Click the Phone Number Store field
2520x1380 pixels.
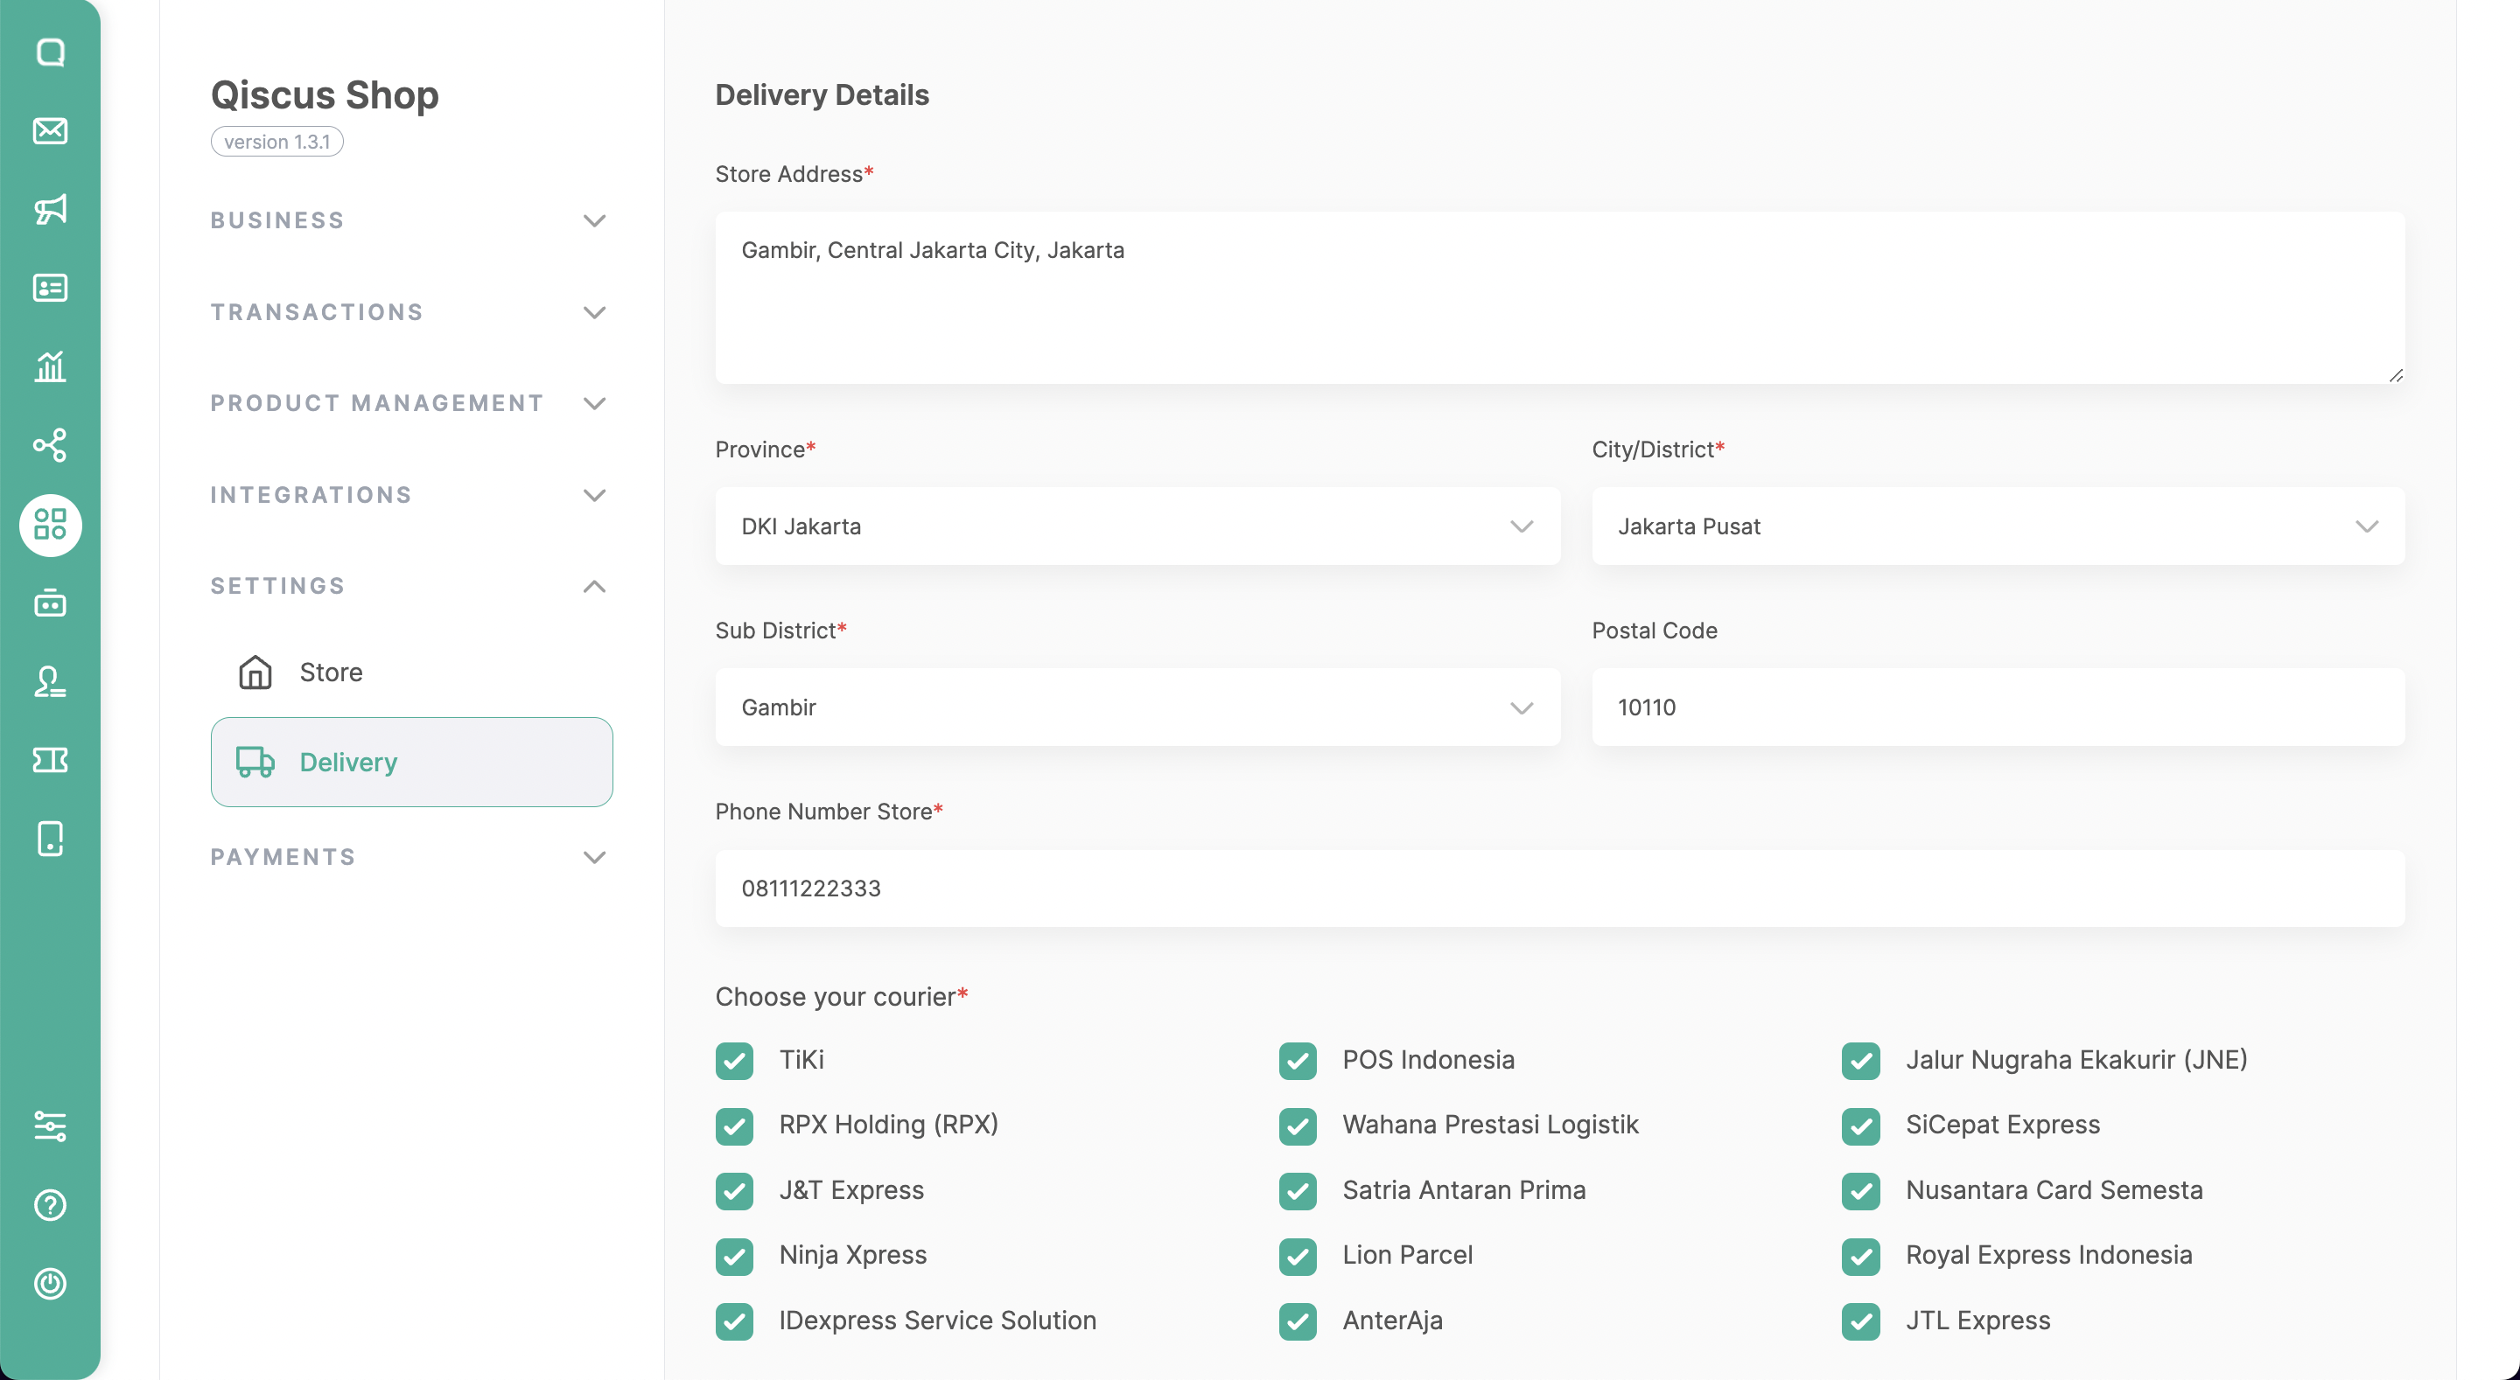click(x=1559, y=888)
